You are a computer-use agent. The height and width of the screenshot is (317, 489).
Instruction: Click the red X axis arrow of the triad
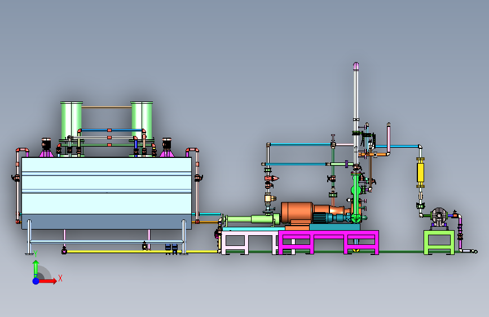pyautogui.click(x=47, y=281)
